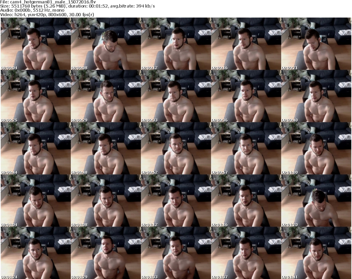
Task: Select the thumbnail frame stamped 00:00:04
Action: (36, 44)
